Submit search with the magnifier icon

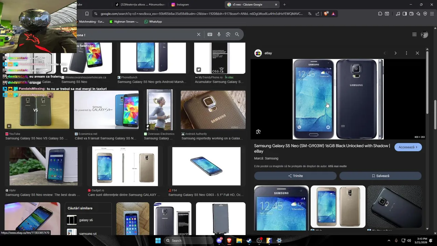237,35
